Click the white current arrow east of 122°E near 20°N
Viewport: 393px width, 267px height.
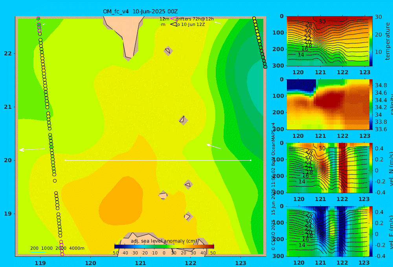(213, 146)
